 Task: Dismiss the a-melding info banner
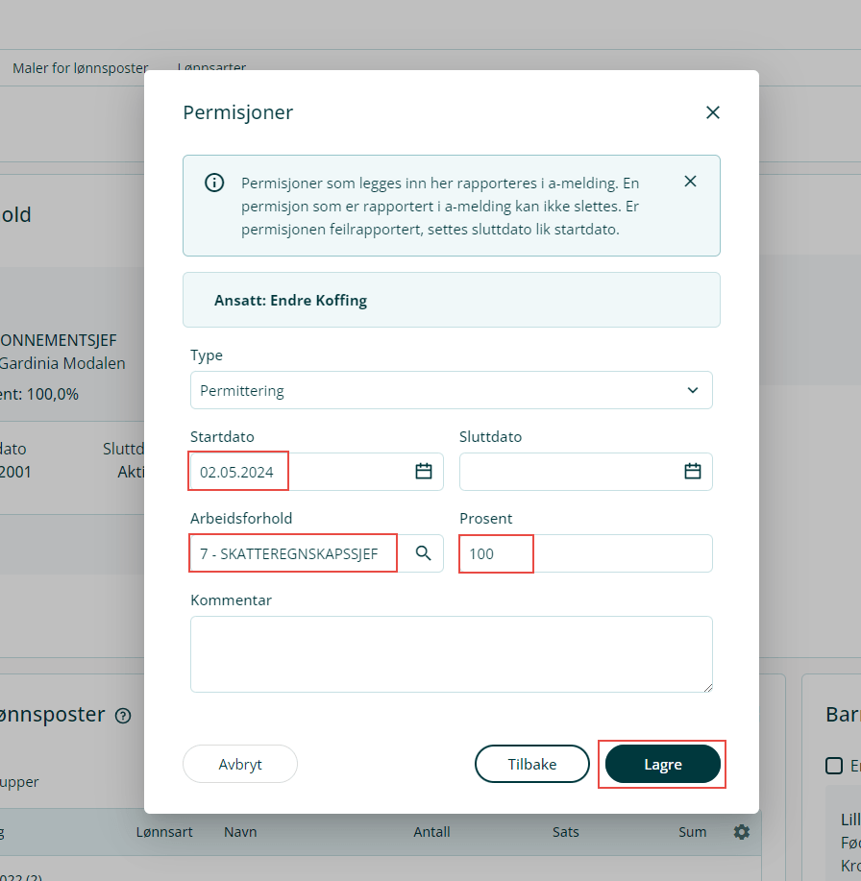pos(690,182)
